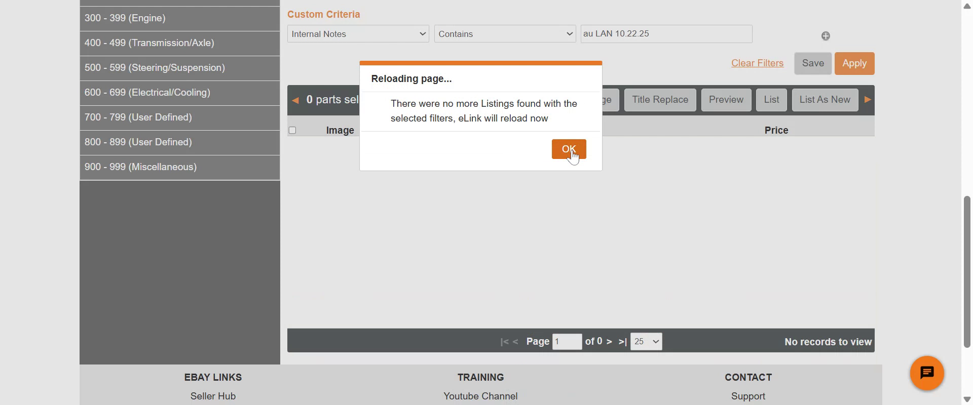Go to next page arrow
The image size is (973, 405).
[609, 342]
